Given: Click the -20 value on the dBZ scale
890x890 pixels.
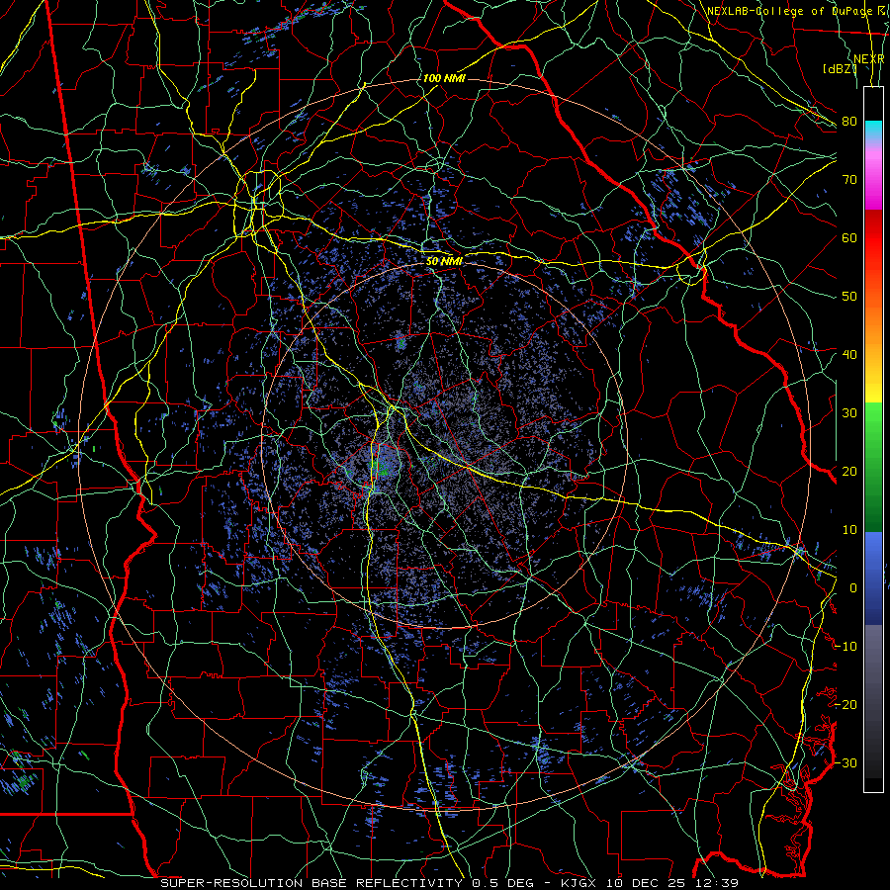Looking at the screenshot, I should pyautogui.click(x=845, y=704).
